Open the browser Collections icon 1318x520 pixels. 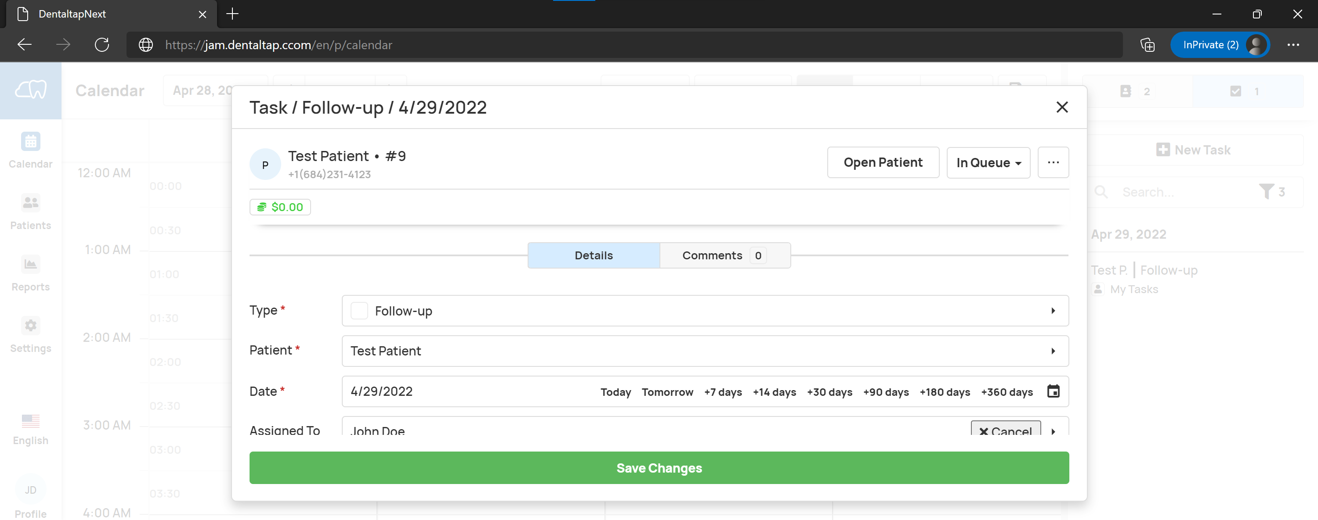[1148, 45]
